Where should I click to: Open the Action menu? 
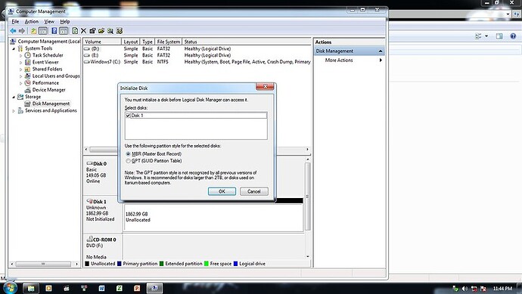coord(32,22)
